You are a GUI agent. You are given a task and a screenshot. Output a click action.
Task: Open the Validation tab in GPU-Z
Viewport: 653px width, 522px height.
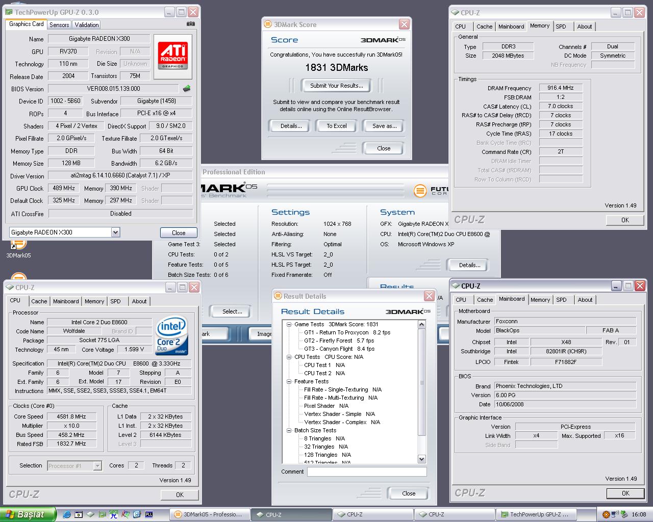pos(87,24)
